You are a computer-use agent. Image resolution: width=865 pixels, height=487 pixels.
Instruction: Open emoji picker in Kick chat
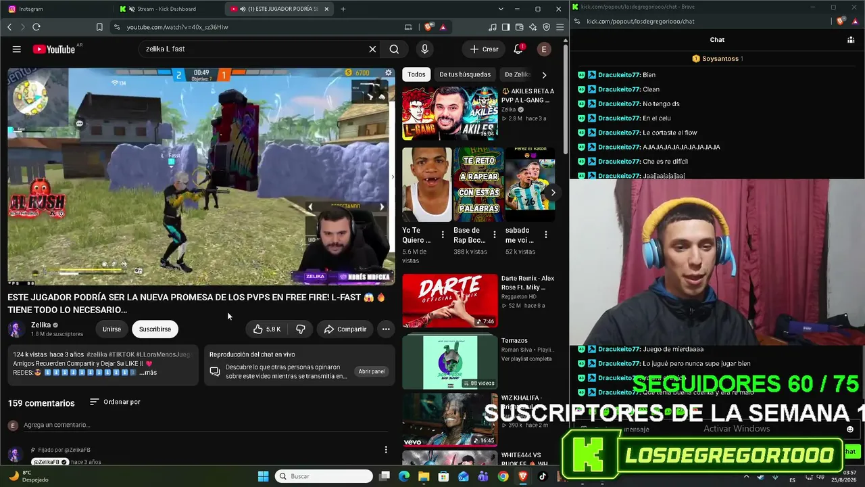tap(850, 429)
